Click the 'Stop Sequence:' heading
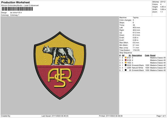167x118 pixels. 126,53
